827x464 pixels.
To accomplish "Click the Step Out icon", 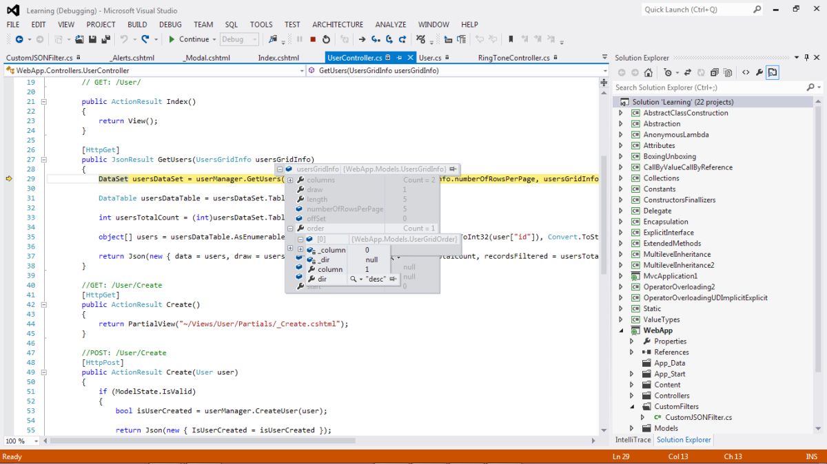I will click(402, 40).
